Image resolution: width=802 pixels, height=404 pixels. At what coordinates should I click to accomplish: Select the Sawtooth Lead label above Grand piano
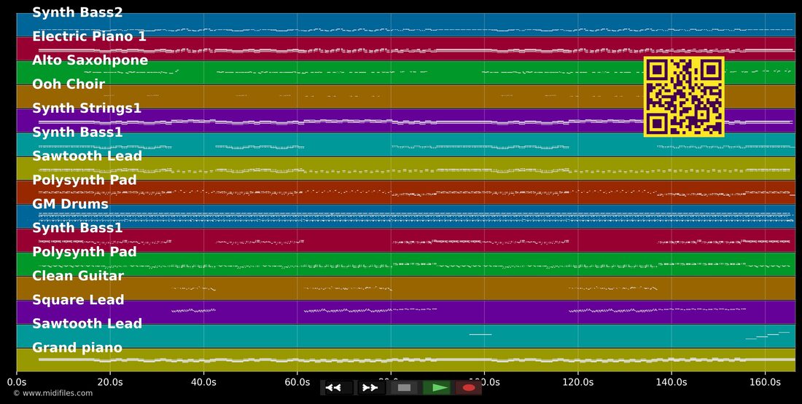coord(87,323)
